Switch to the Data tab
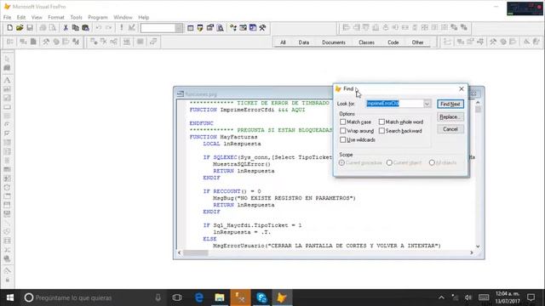 click(x=303, y=42)
